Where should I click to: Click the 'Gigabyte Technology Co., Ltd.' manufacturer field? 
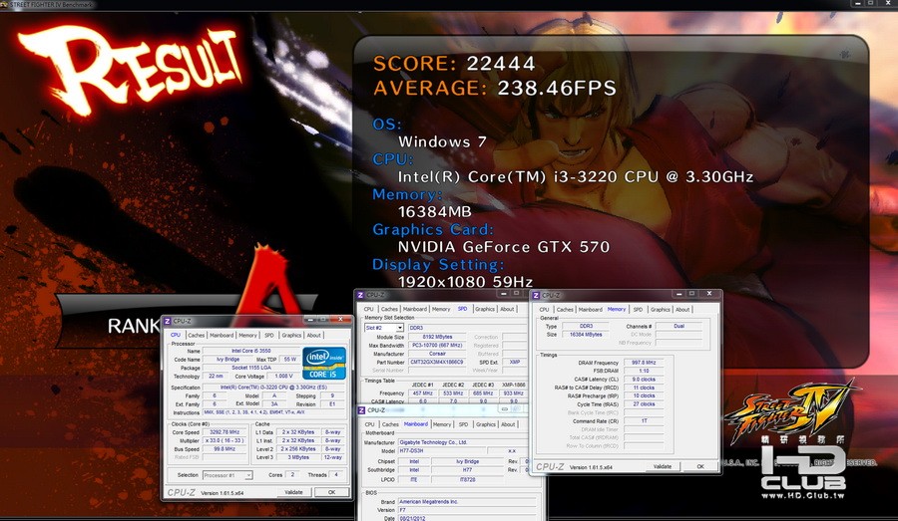pos(466,442)
